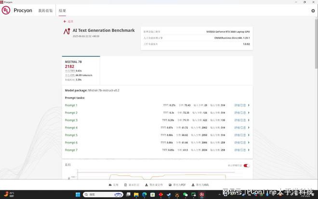Click the Prompt tasks: heading
This screenshot has width=318, height=199.
75,98
